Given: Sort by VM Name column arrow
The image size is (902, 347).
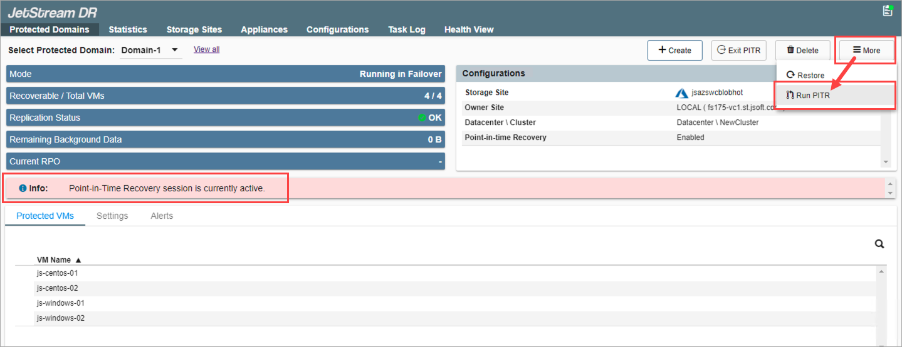Looking at the screenshot, I should point(78,260).
